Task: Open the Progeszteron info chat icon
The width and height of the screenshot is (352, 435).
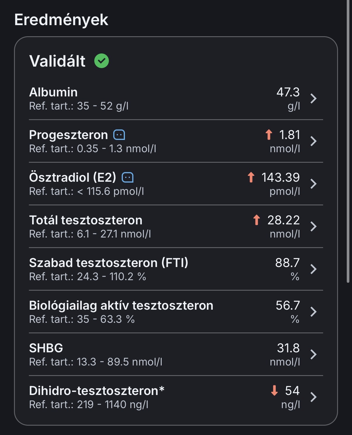Action: coord(119,135)
